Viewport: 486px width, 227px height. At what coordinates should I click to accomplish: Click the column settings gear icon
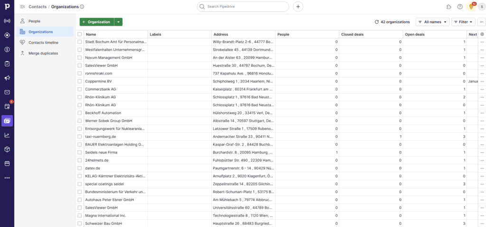482,35
